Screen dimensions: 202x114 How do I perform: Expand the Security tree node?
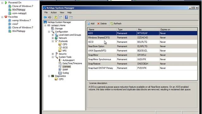click(x=53, y=54)
